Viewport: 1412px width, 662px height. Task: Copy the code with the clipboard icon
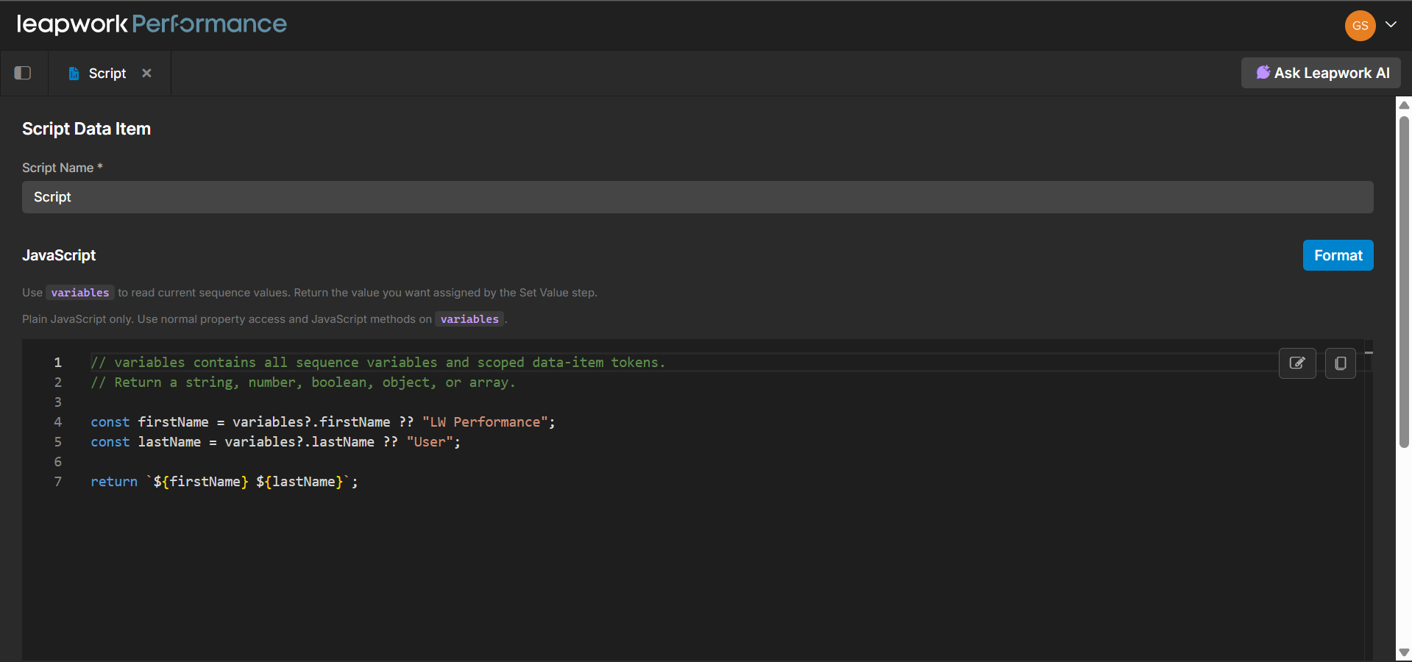(1340, 363)
